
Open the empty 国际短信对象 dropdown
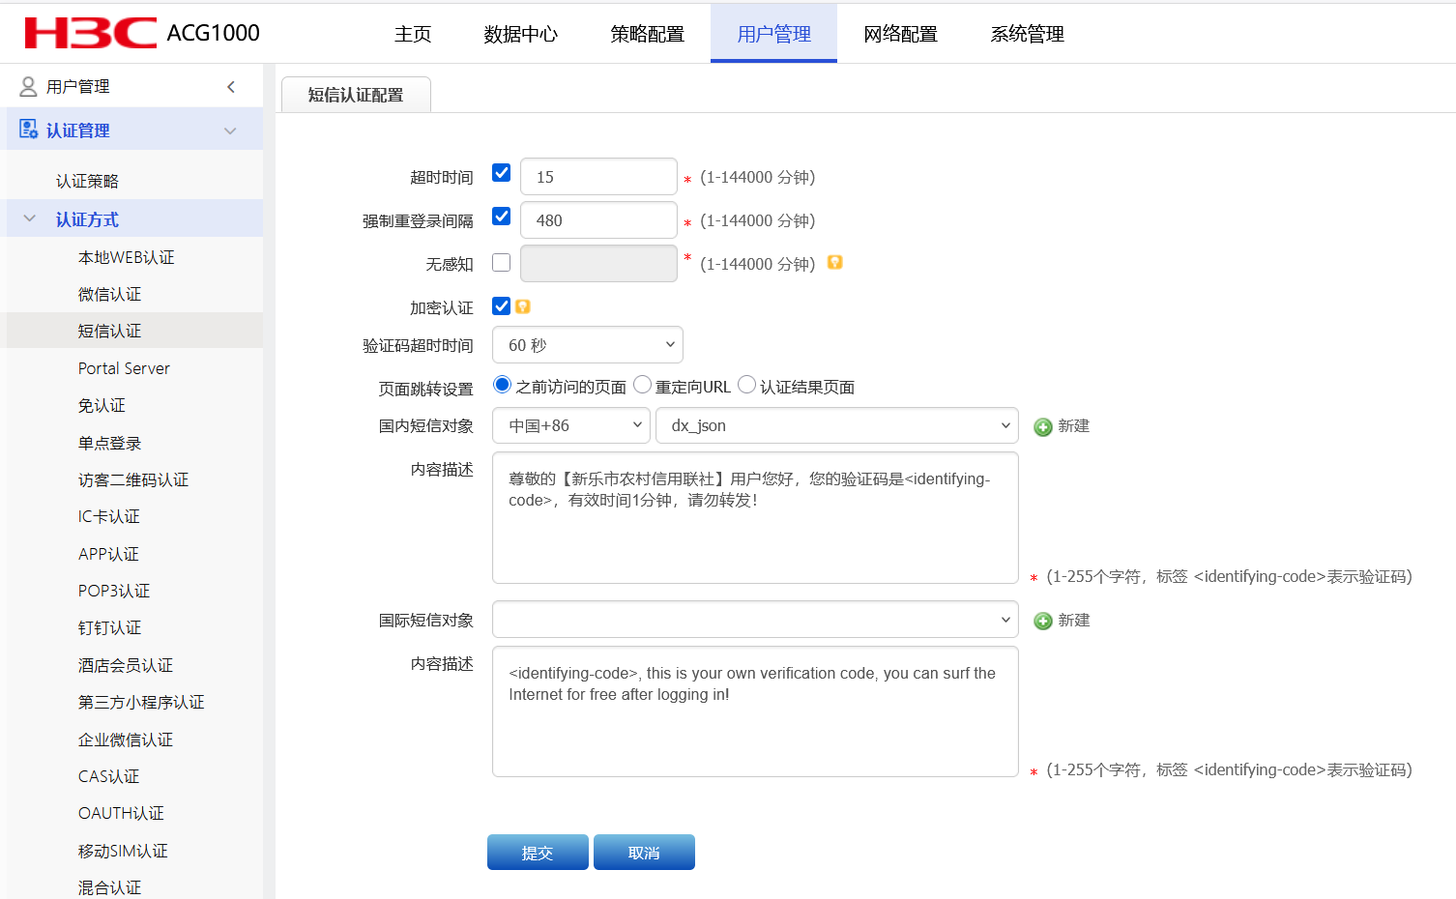pyautogui.click(x=755, y=620)
